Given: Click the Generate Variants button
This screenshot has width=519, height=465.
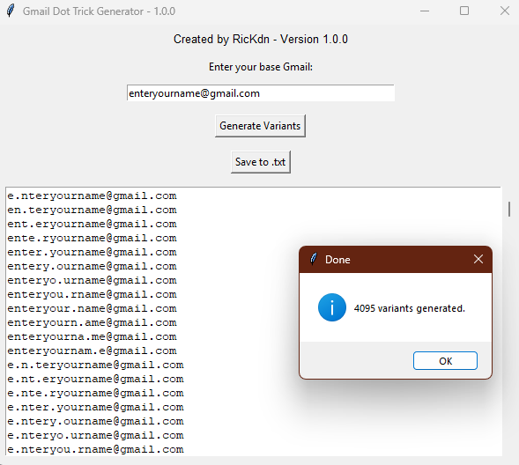Looking at the screenshot, I should coord(260,126).
